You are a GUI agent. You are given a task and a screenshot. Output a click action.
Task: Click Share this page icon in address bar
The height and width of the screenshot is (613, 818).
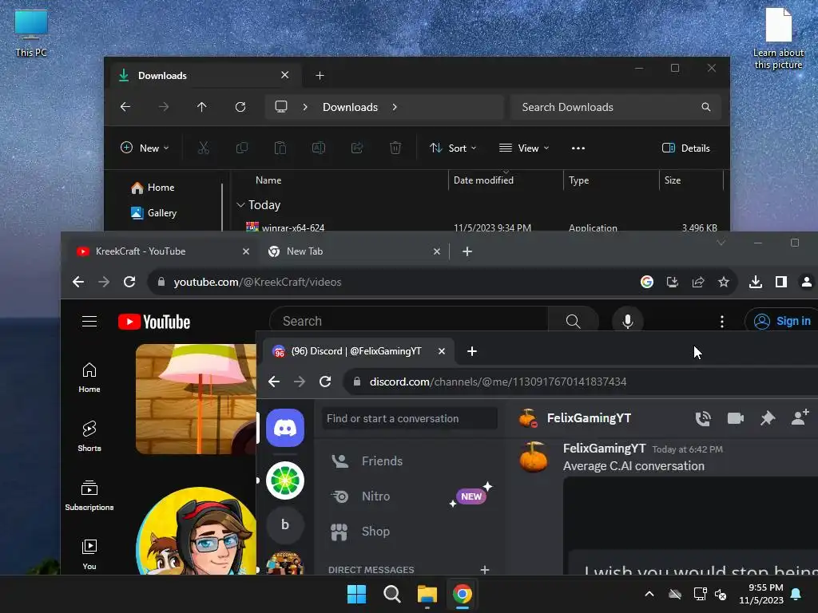coord(698,282)
